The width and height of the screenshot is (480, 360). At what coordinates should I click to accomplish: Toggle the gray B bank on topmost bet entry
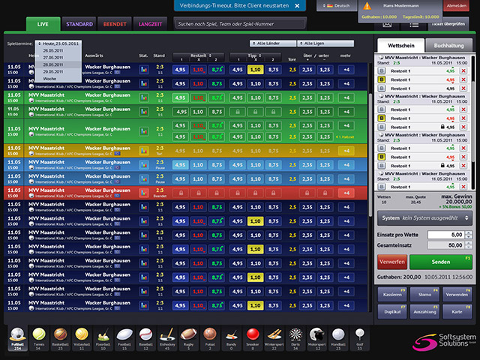point(382,70)
